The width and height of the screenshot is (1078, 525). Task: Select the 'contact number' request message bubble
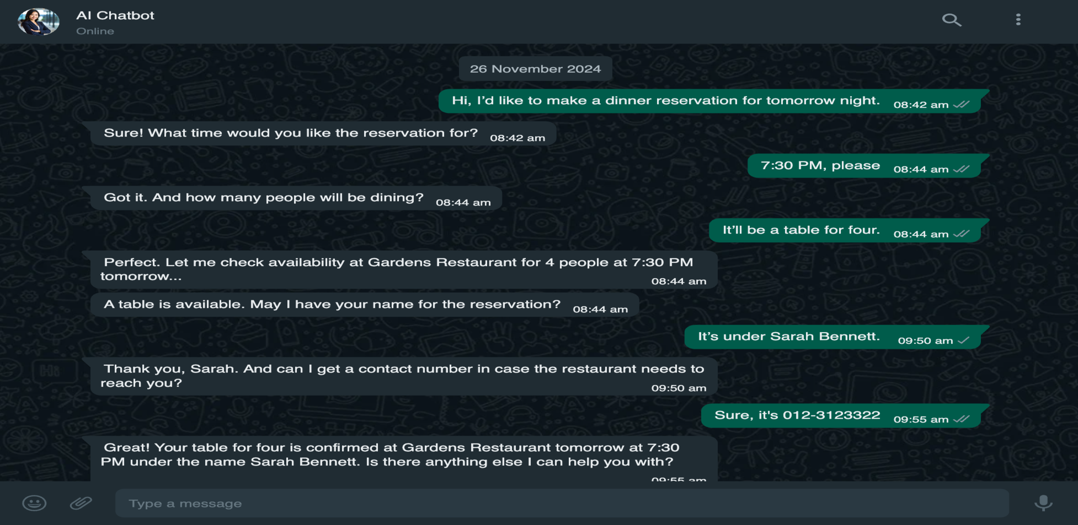(x=404, y=376)
